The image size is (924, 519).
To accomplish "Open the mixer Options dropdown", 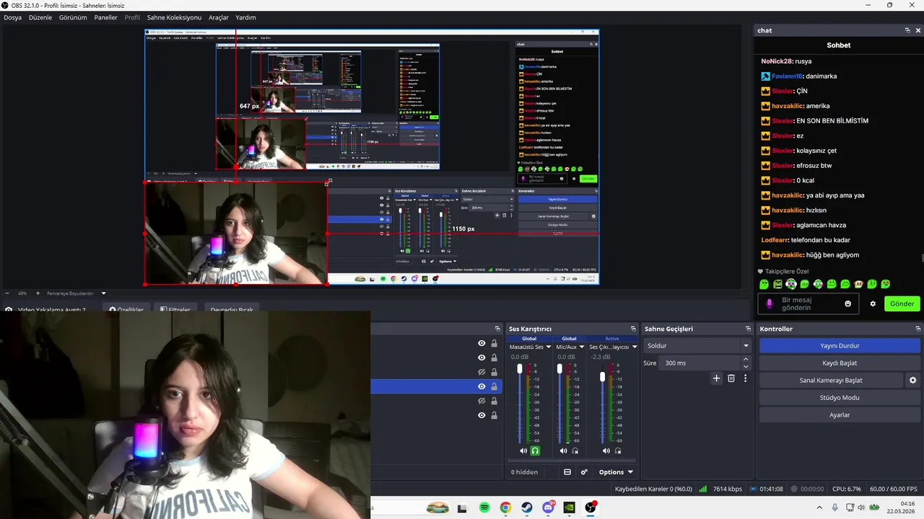I will pyautogui.click(x=616, y=472).
